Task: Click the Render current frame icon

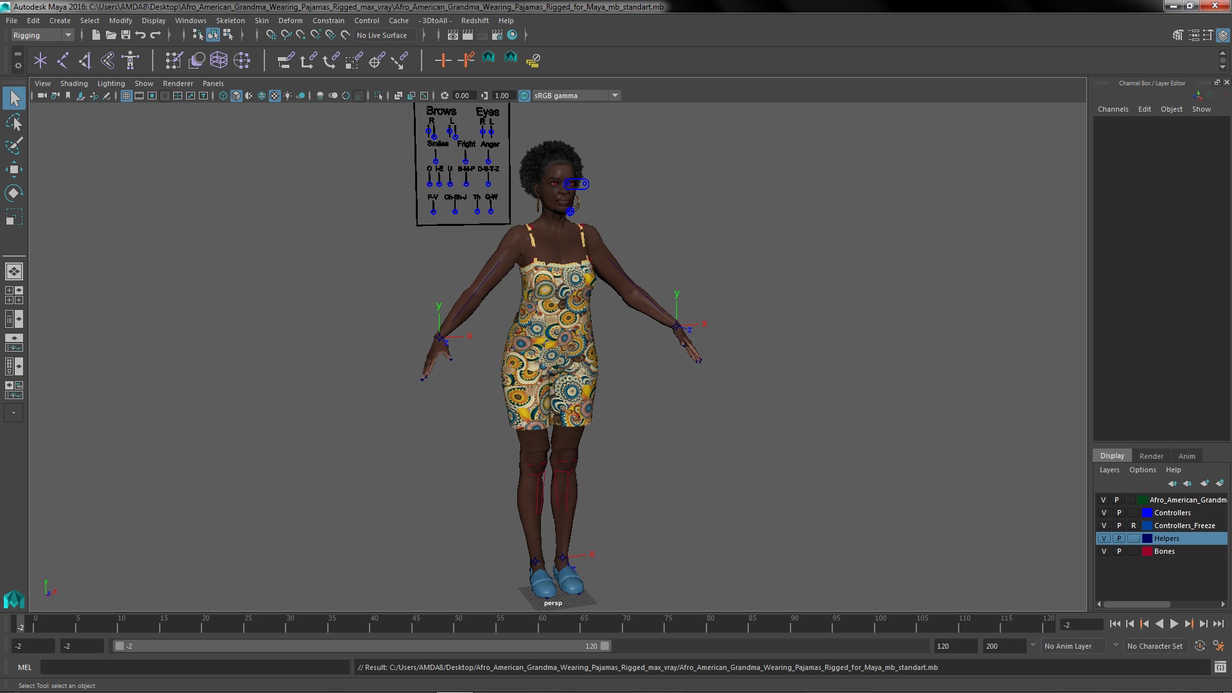Action: click(x=467, y=35)
